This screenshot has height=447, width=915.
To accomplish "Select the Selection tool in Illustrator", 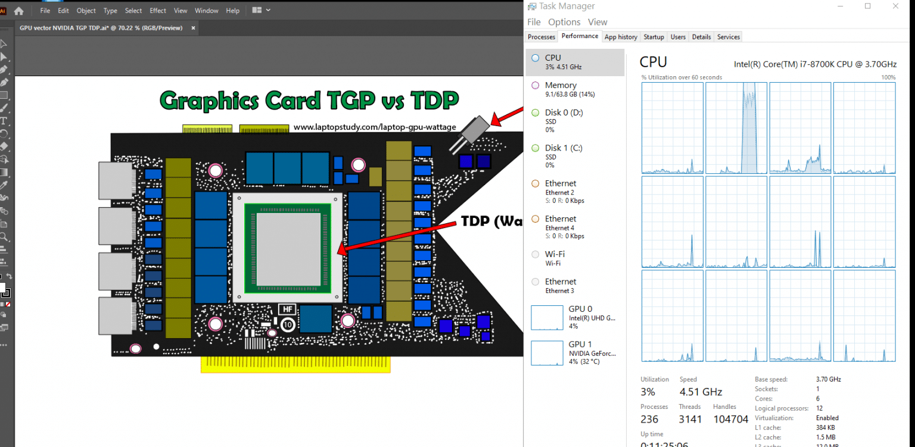I will coord(4,42).
